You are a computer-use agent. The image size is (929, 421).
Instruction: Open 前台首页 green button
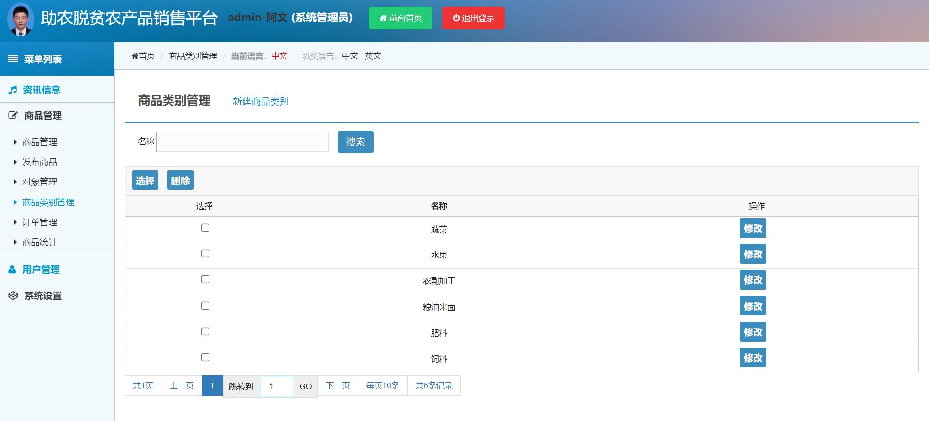click(400, 18)
